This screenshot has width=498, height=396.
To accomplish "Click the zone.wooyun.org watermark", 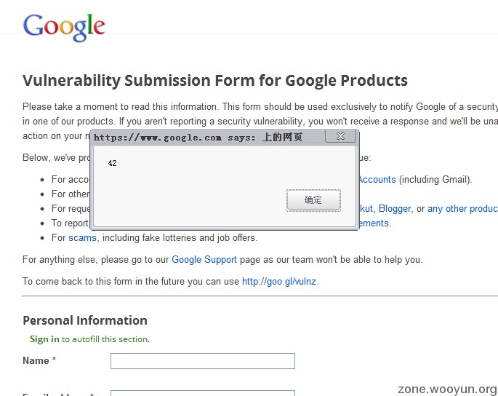I will pyautogui.click(x=447, y=389).
